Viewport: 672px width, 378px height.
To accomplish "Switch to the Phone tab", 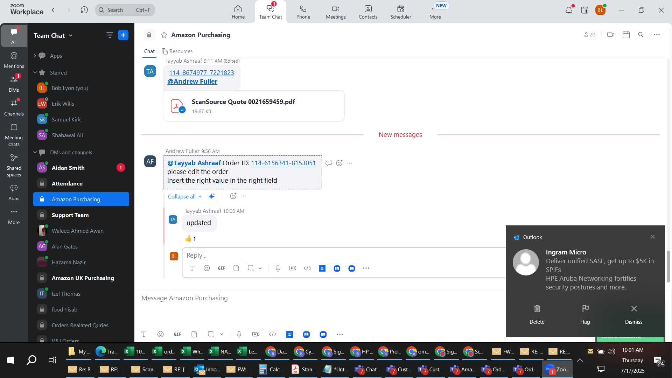I will click(x=303, y=12).
